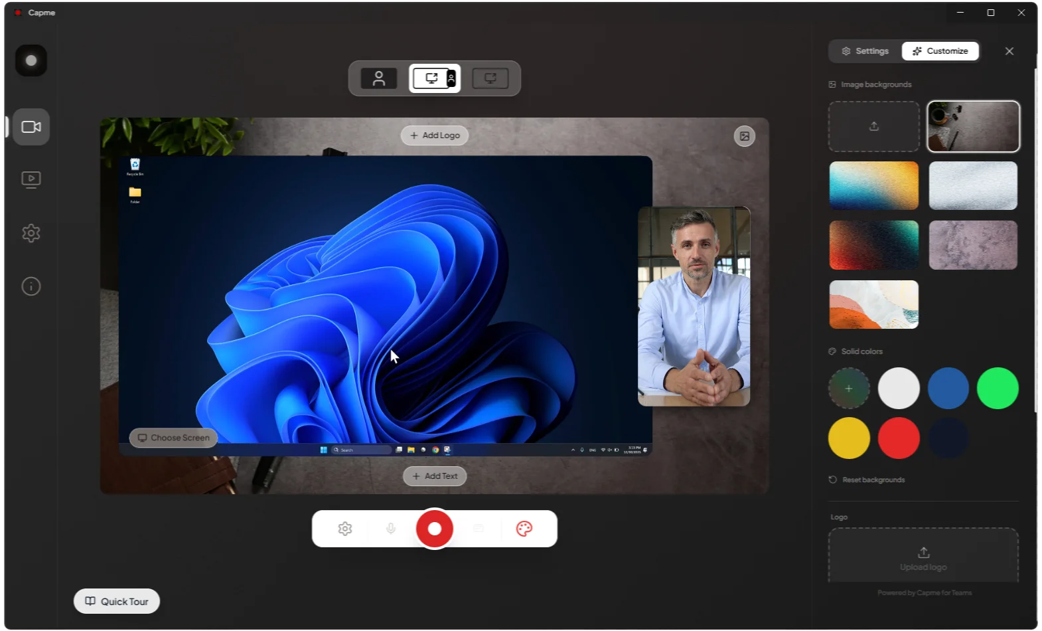Click the faded teleprompter icon in bottom toolbar

click(479, 529)
